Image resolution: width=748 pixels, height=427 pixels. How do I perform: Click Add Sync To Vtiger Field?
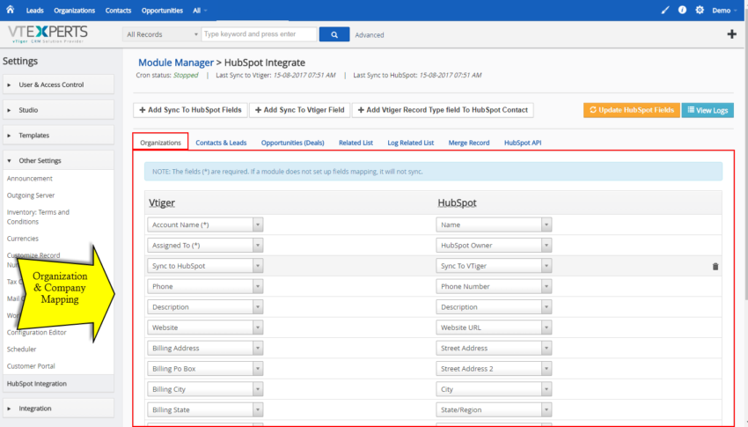coord(299,110)
